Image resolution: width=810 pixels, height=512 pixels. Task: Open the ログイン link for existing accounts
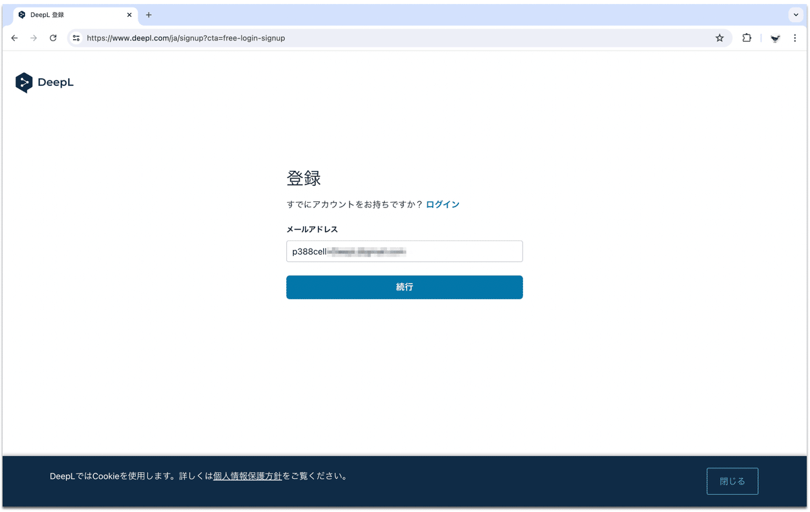click(442, 204)
